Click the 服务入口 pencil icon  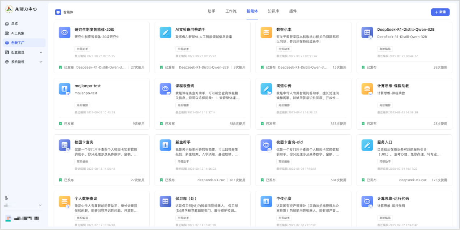tap(367, 145)
